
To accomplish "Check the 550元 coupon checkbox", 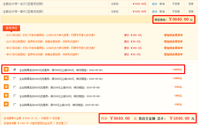I will click(15, 87).
